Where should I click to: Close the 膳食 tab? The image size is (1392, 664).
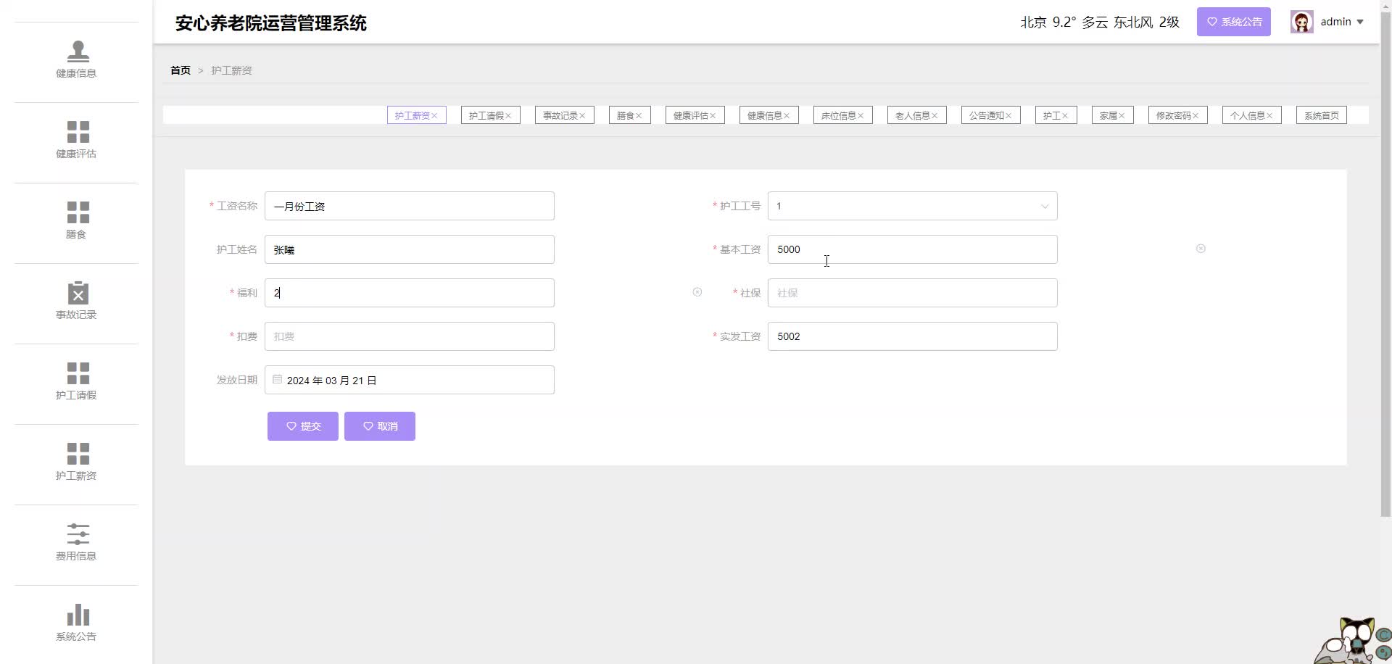[x=639, y=116]
